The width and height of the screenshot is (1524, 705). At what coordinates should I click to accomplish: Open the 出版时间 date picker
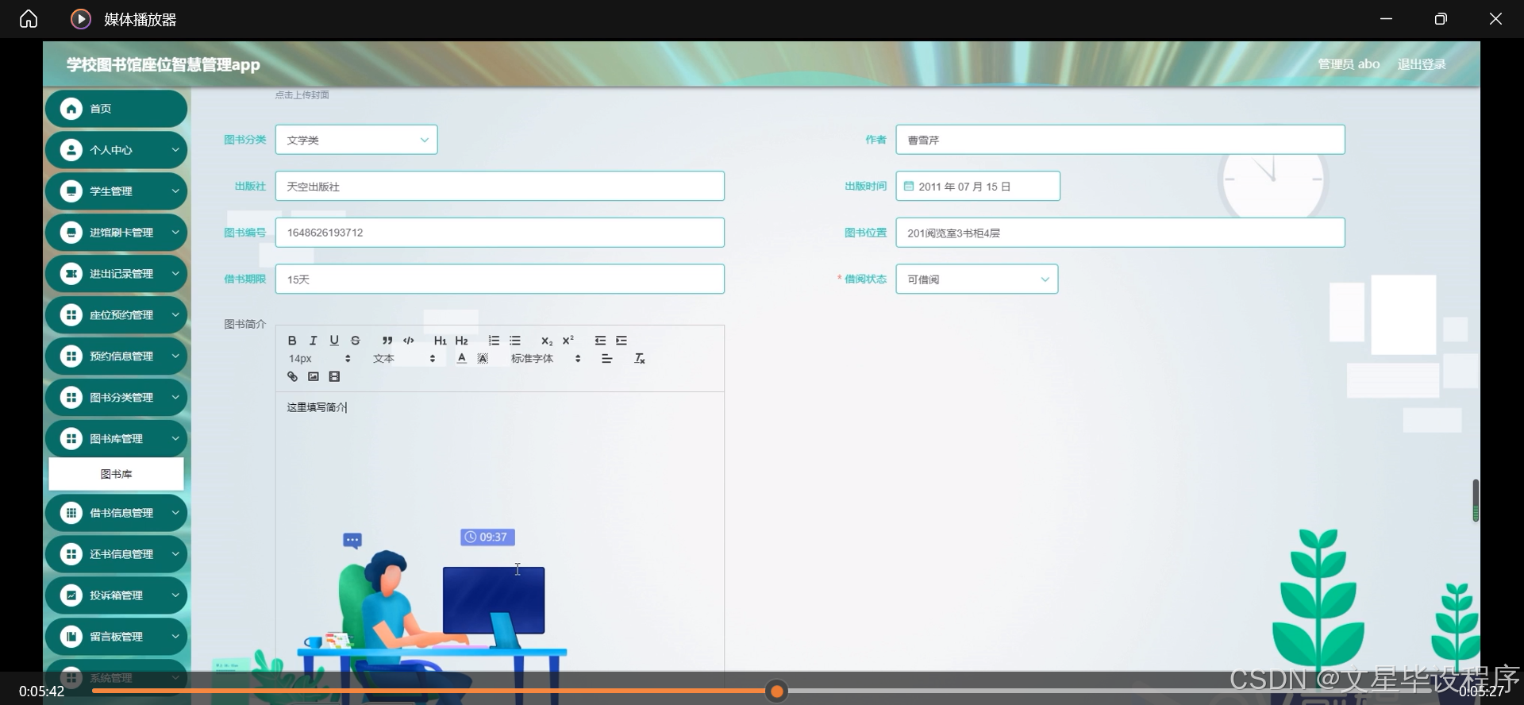(978, 187)
